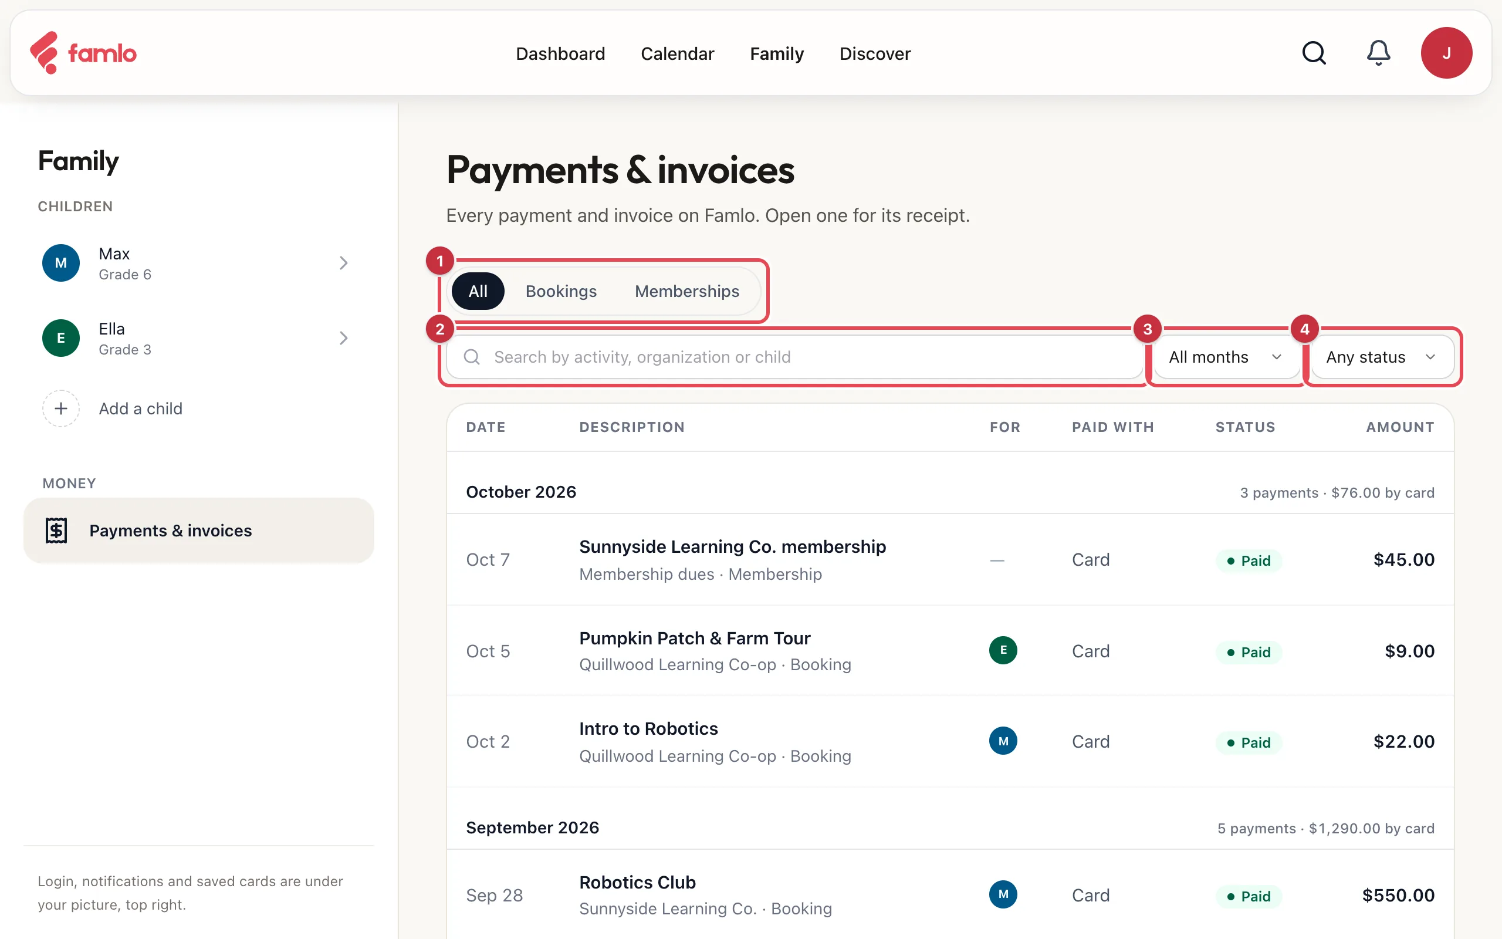Viewport: 1502px width, 939px height.
Task: Click the AMOUNT column header
Action: click(1400, 427)
